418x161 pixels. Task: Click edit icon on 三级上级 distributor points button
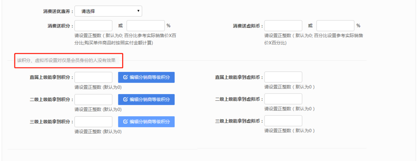[x=126, y=122]
